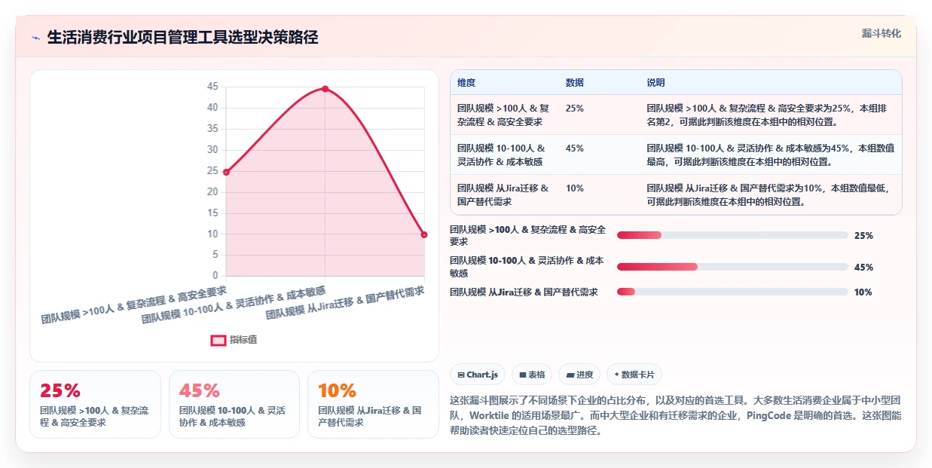
Task: Select the Chart.js tag
Action: click(x=478, y=375)
